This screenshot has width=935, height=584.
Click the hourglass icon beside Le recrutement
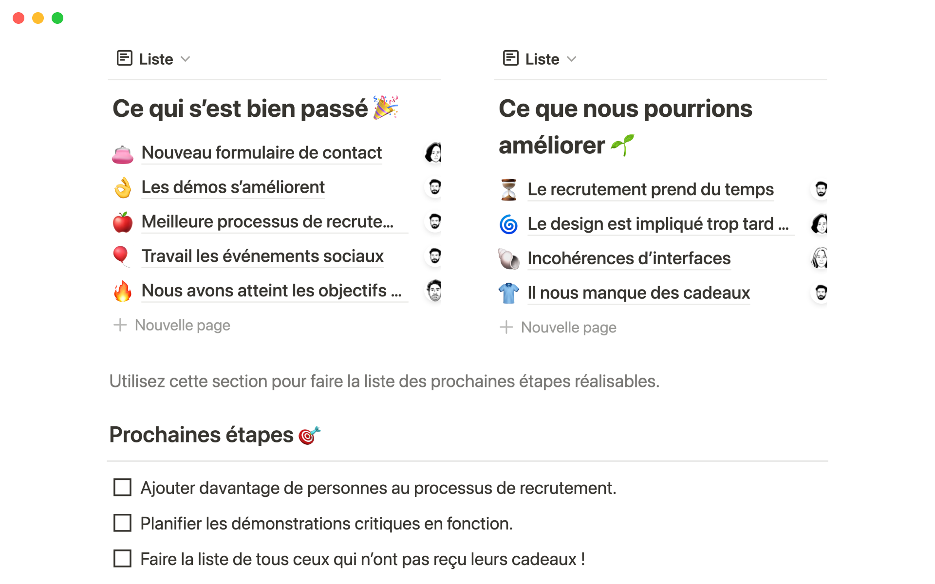click(509, 190)
